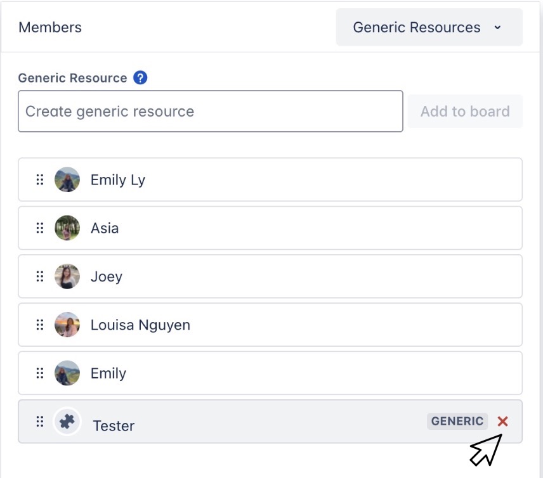Click the create generic resource input field
The height and width of the screenshot is (478, 543).
pyautogui.click(x=209, y=111)
